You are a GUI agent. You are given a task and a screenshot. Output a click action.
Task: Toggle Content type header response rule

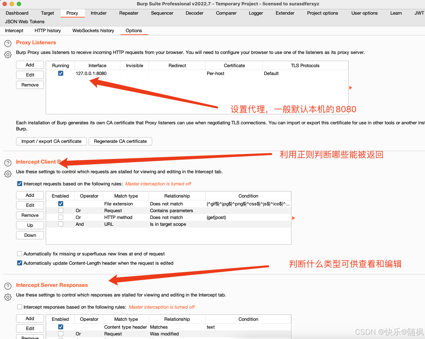61,327
